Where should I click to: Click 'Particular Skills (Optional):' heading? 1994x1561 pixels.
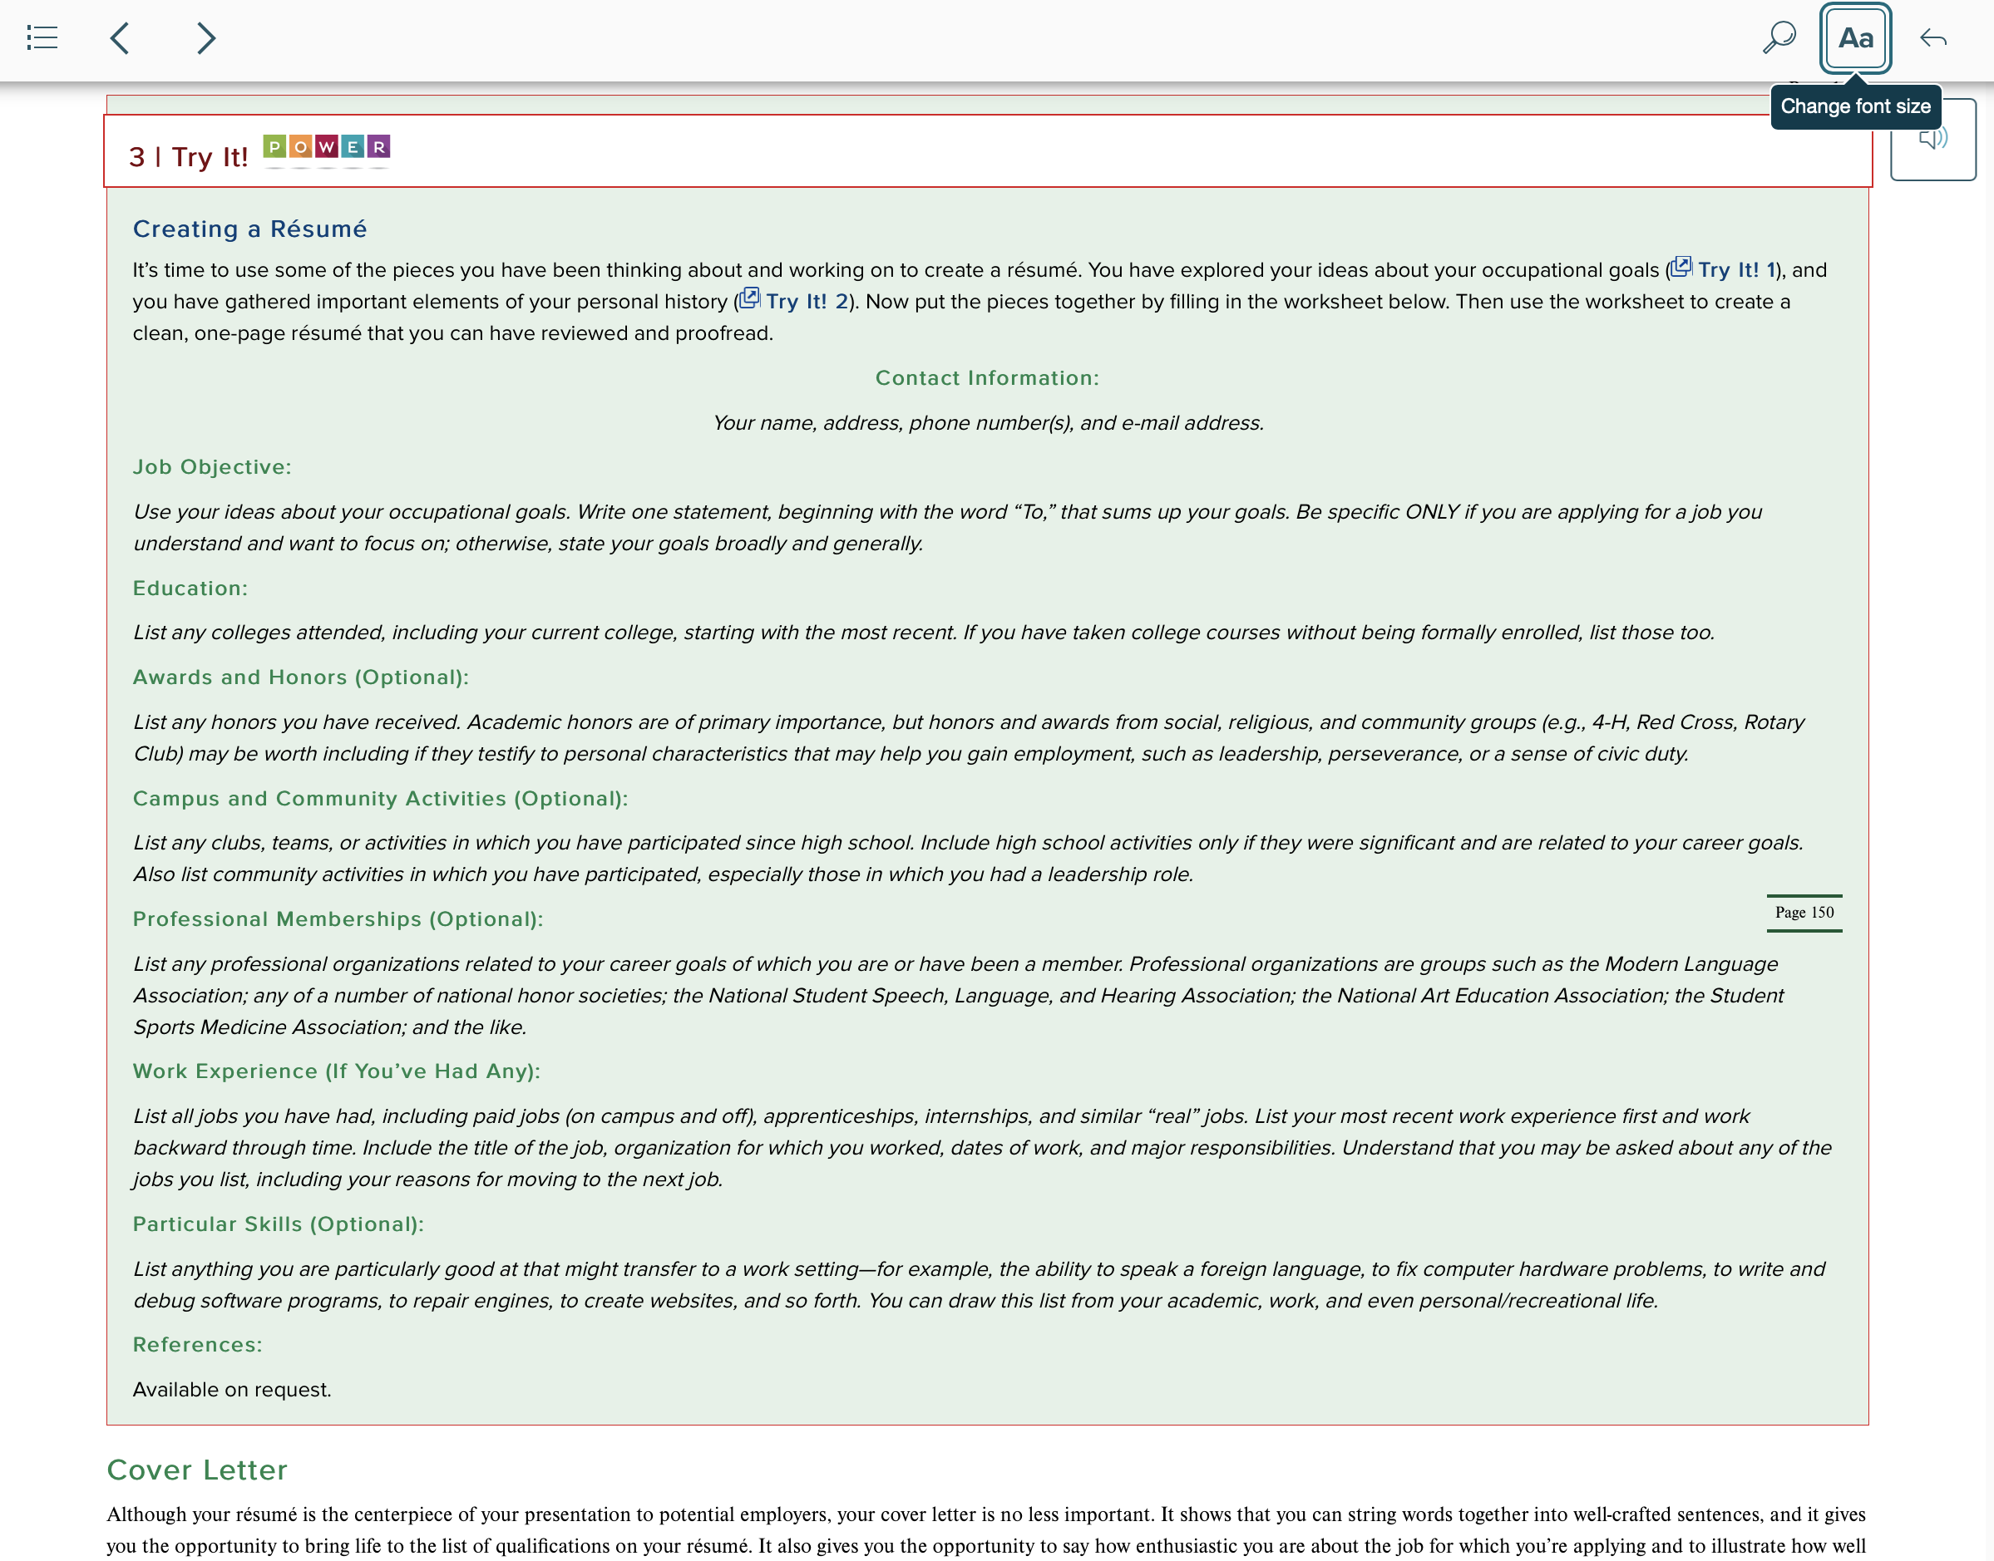[279, 1224]
